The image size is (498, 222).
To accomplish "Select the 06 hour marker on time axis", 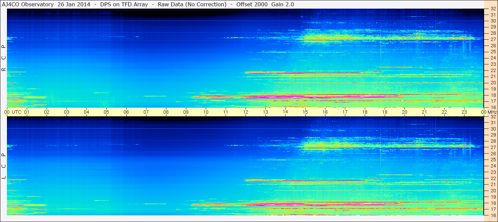I will pos(126,112).
